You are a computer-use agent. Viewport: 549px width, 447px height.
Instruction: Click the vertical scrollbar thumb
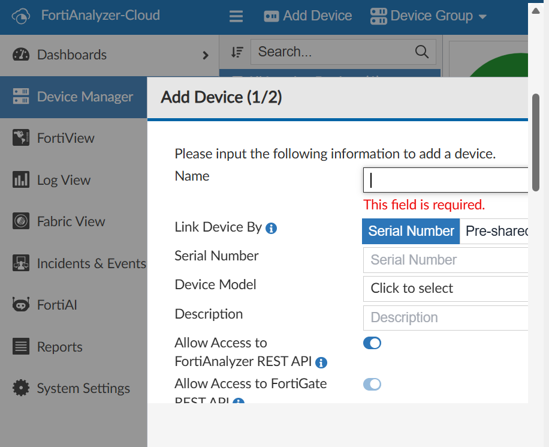(536, 142)
